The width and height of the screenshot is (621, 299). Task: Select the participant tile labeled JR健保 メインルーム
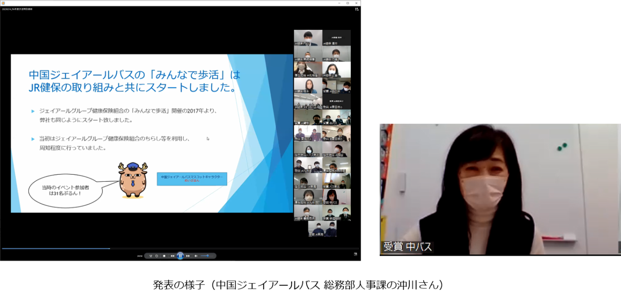point(308,101)
